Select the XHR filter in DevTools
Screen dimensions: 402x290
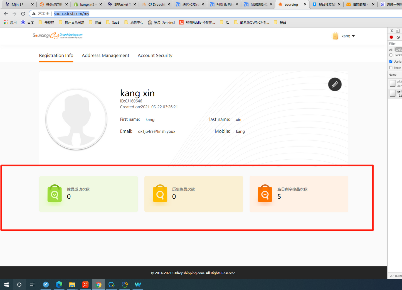[x=399, y=50]
